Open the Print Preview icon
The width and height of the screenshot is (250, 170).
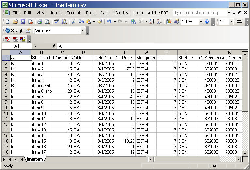pos(47,22)
